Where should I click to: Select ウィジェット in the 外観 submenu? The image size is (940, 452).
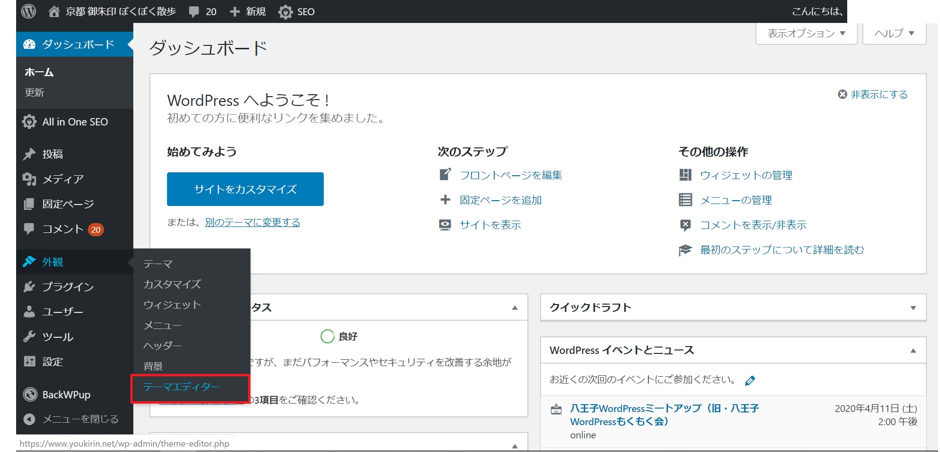tap(172, 305)
